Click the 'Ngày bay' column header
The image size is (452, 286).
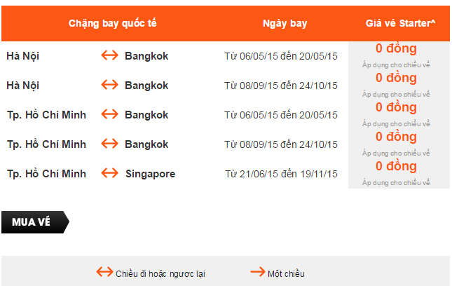point(285,23)
